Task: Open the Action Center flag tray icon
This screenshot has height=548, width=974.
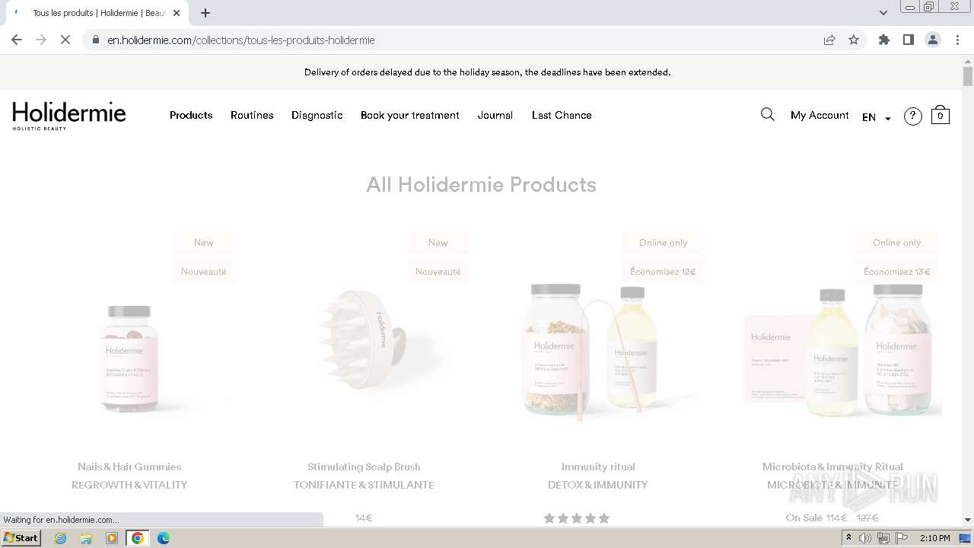Action: click(900, 538)
